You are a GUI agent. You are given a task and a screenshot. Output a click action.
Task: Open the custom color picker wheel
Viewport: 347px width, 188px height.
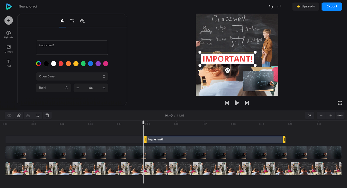point(39,64)
